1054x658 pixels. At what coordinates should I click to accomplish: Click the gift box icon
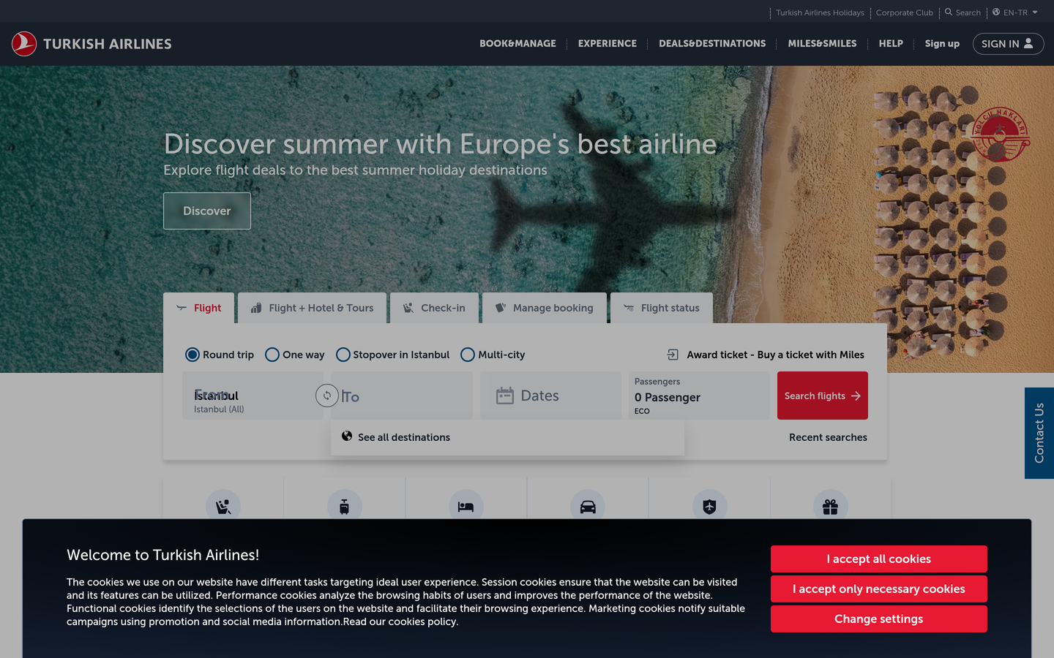pos(831,506)
